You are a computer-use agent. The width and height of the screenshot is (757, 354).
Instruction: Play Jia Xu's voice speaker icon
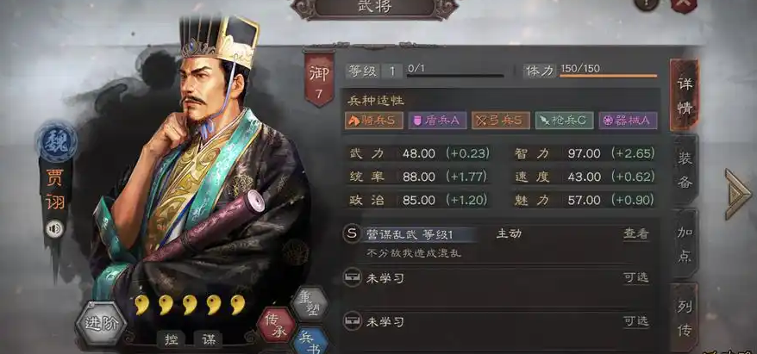point(54,228)
